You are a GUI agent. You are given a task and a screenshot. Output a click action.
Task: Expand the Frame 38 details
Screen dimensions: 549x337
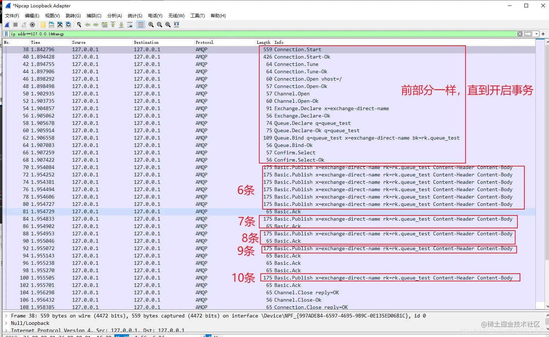point(6,316)
